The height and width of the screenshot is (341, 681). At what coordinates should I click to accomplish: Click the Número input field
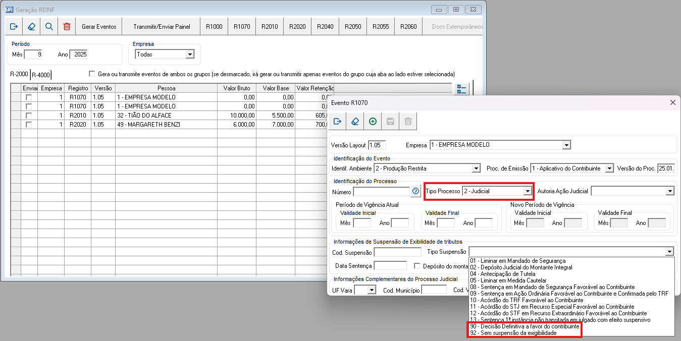pyautogui.click(x=381, y=191)
